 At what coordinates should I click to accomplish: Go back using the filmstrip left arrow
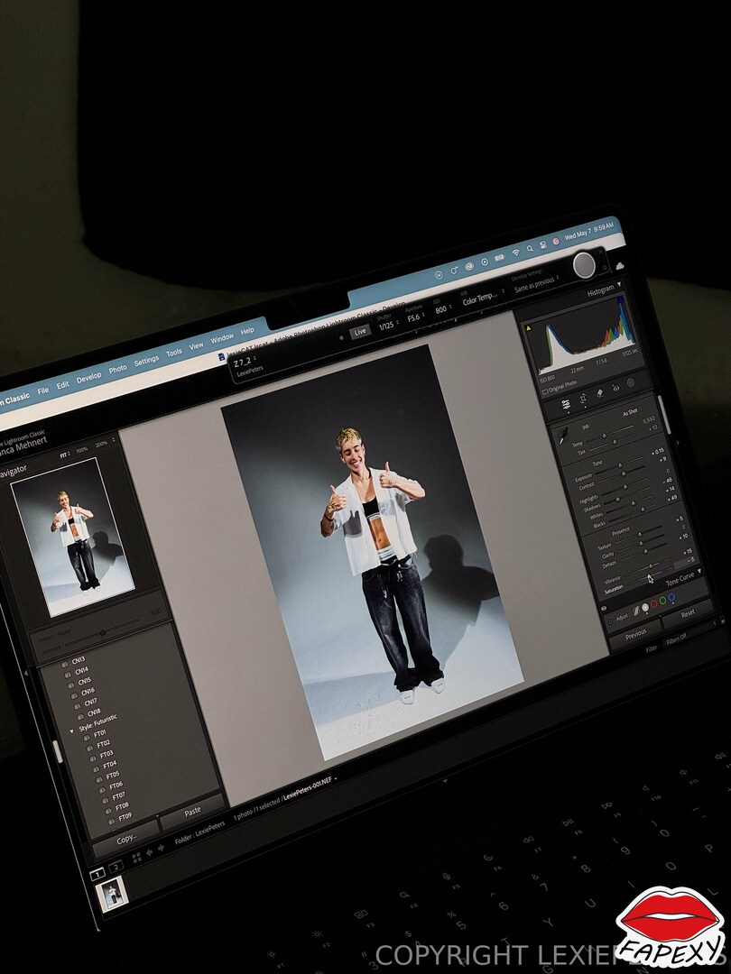pyautogui.click(x=149, y=853)
